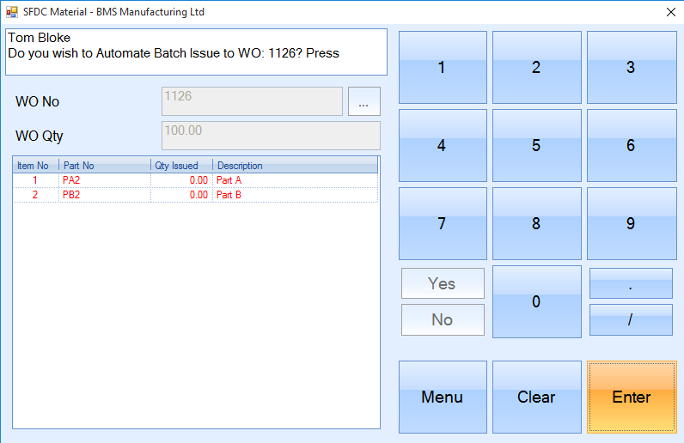Click the slash key on keypad
This screenshot has width=684, height=443.
click(631, 319)
